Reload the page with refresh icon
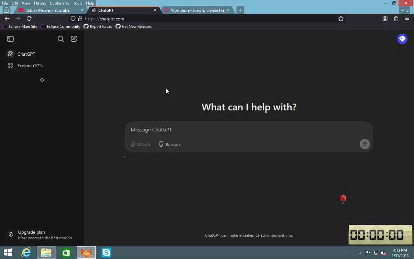Viewport: 414px width, 259px height. click(29, 19)
